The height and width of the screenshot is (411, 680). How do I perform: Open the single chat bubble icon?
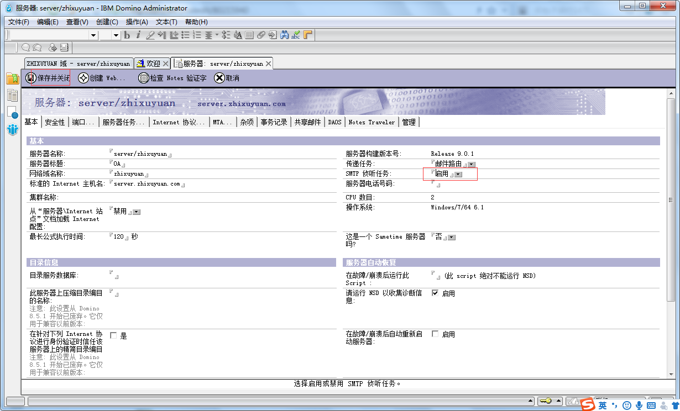[25, 48]
